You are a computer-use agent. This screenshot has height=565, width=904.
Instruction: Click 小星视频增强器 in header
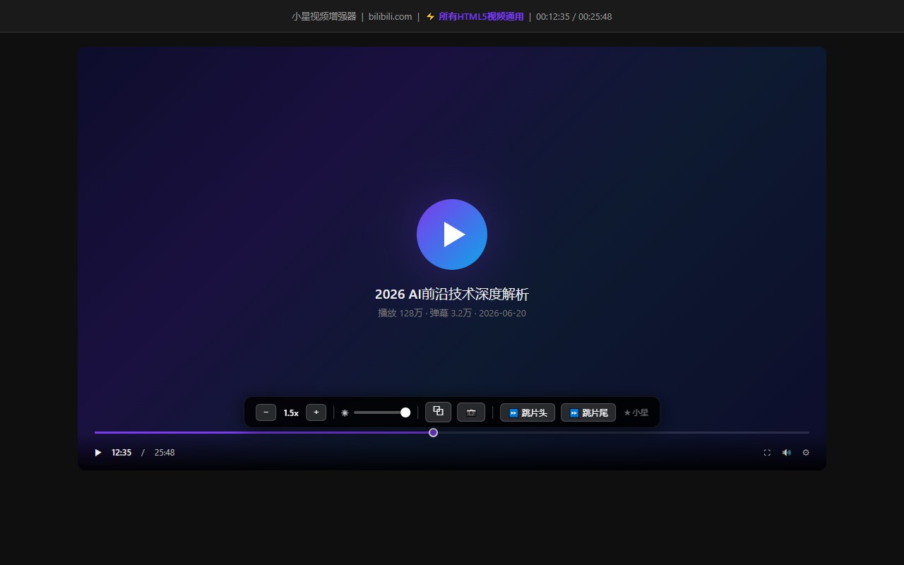pos(324,16)
